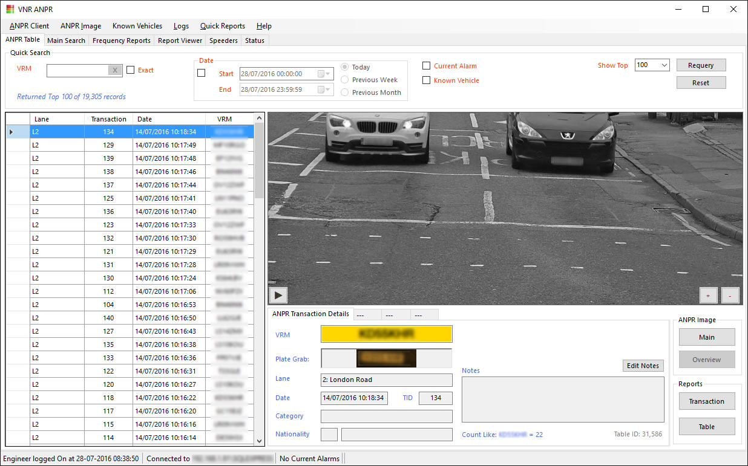
Task: Click the Requery button
Action: (701, 65)
